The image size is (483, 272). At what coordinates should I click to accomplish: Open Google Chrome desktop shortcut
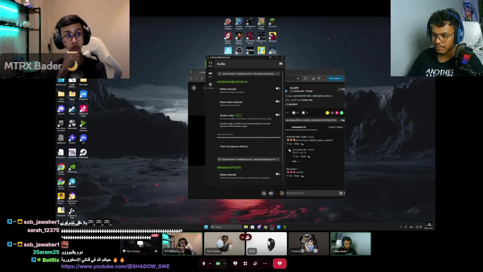61,169
